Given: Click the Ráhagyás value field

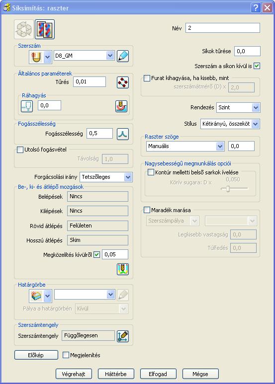Looking at the screenshot, I should [49, 105].
